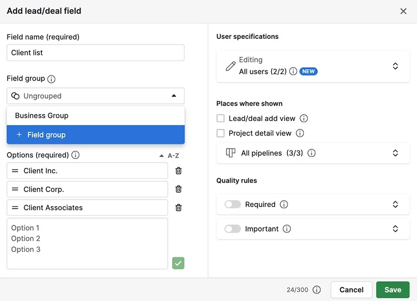The height and width of the screenshot is (301, 417).
Task: Choose the + Field group entry
Action: (96, 135)
